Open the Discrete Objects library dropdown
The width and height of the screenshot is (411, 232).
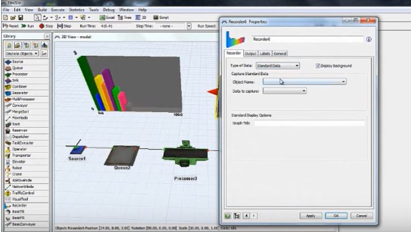click(22, 54)
